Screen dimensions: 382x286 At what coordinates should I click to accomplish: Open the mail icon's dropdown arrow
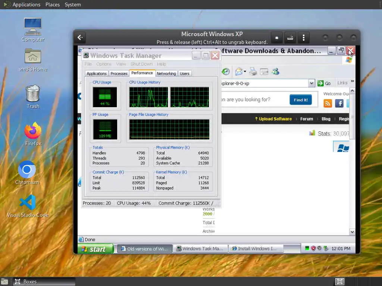pos(245,71)
